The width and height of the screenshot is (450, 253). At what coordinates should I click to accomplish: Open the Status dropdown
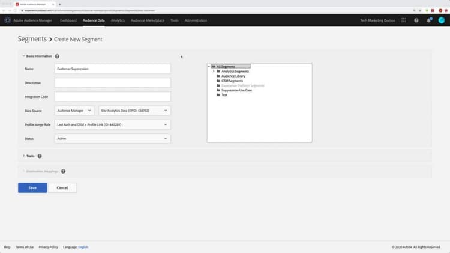click(113, 139)
